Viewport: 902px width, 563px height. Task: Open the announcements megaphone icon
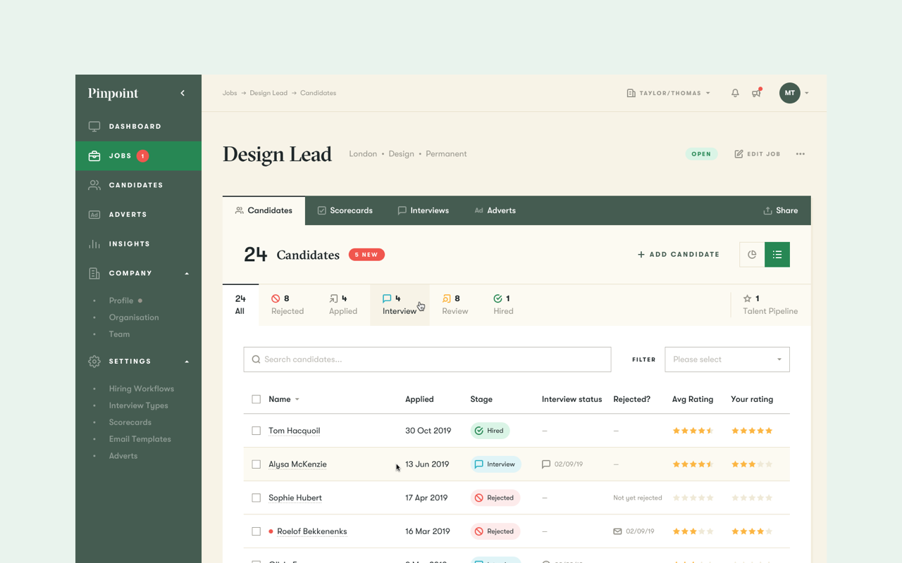pyautogui.click(x=756, y=93)
